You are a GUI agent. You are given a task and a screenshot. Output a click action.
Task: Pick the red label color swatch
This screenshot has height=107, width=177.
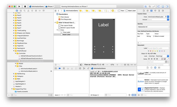tap(151, 51)
